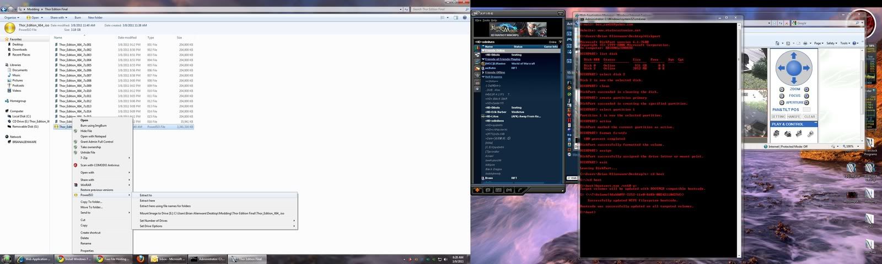Click the CLEAR button in camera panel
Image resolution: width=882 pixels, height=264 pixels.
coord(809,117)
